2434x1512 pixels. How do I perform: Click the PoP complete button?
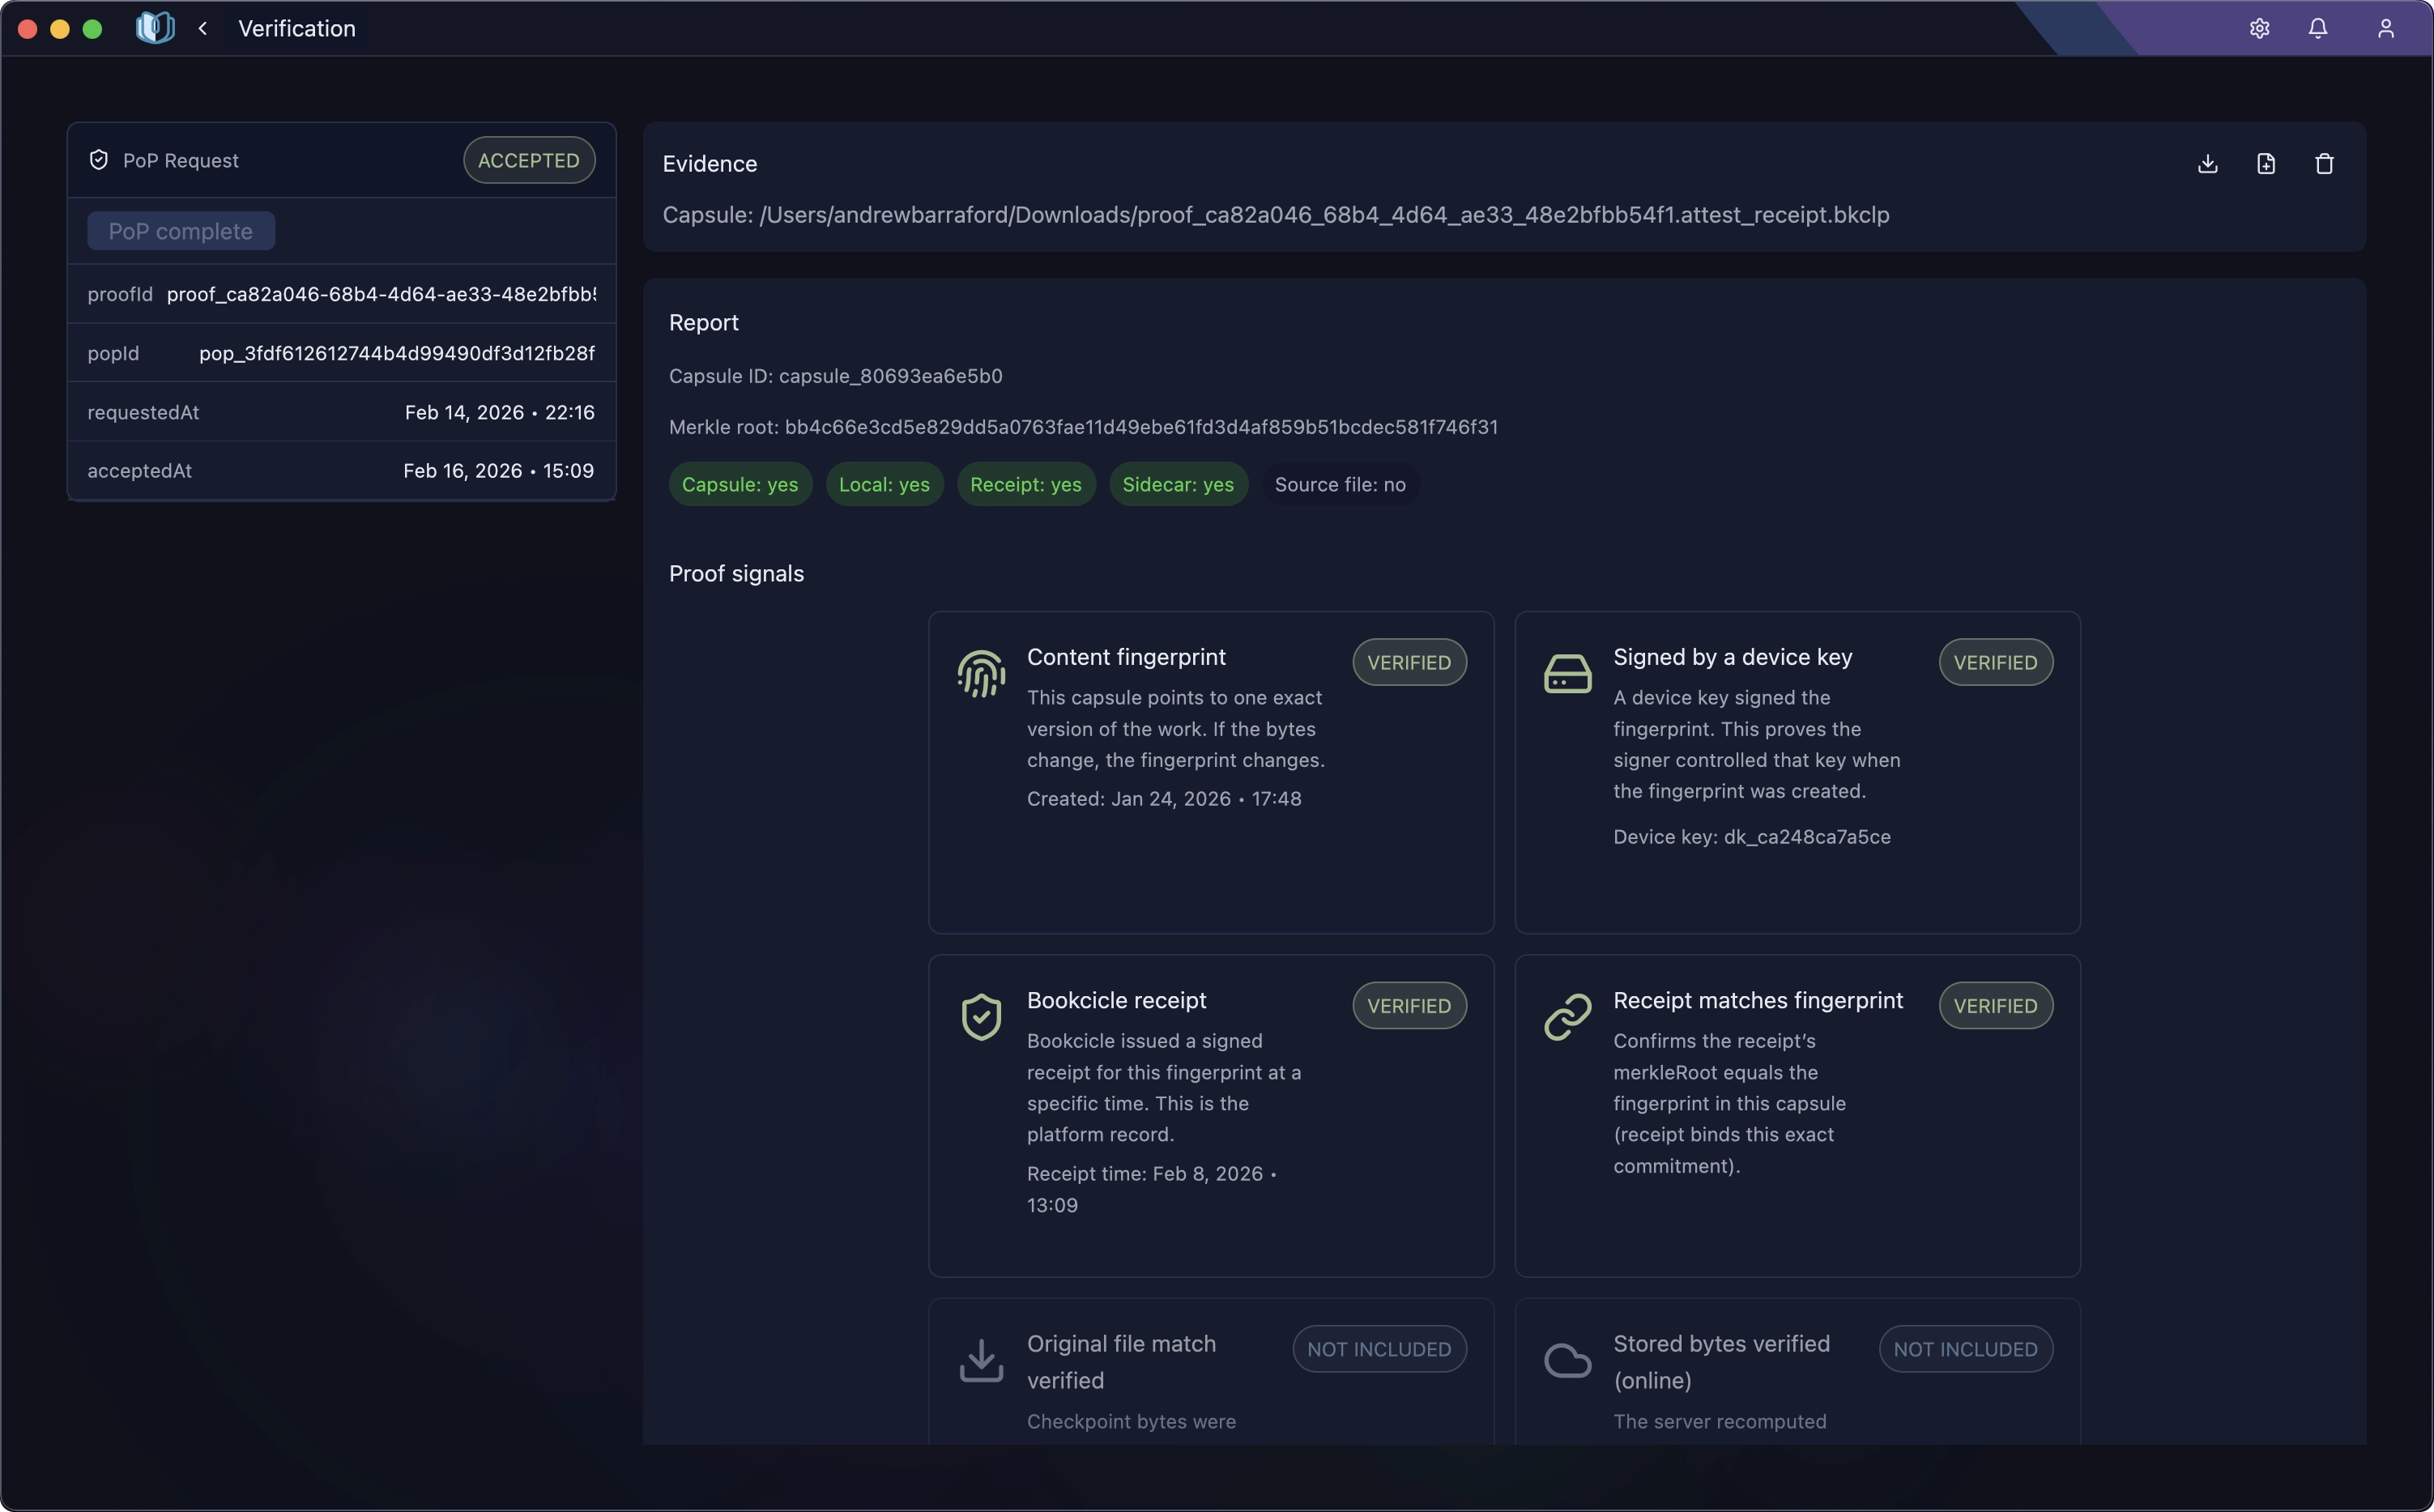(x=181, y=231)
